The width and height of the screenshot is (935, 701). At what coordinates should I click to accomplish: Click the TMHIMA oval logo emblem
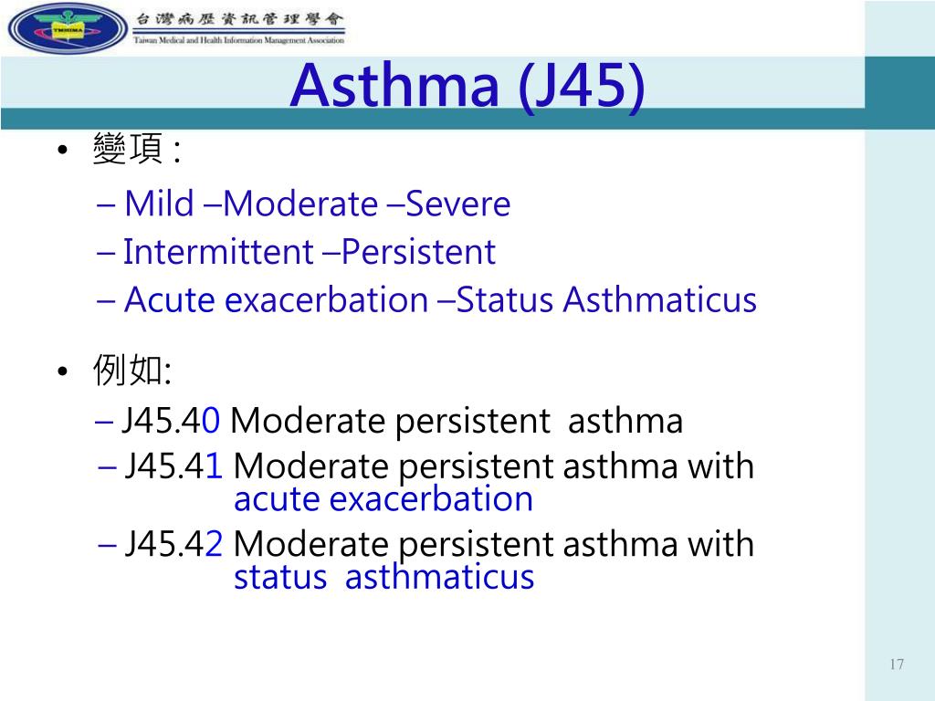pos(68,28)
